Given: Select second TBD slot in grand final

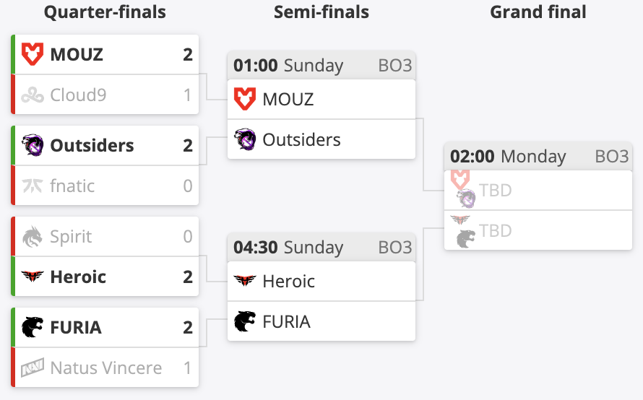Looking at the screenshot, I should (x=538, y=230).
